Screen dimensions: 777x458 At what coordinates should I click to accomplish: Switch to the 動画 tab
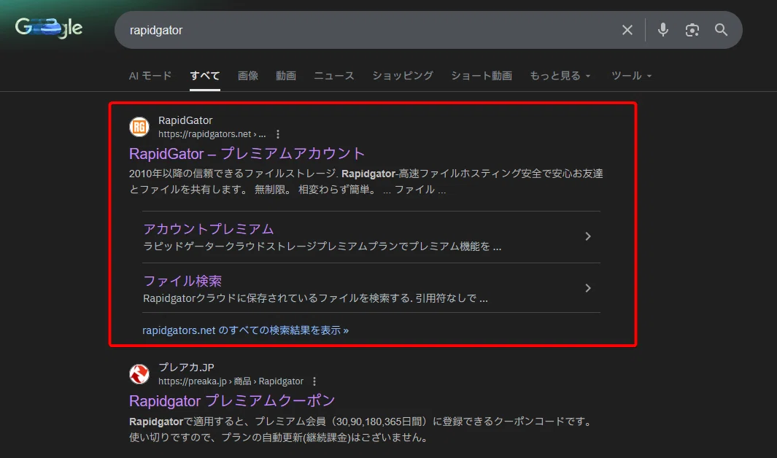tap(286, 76)
